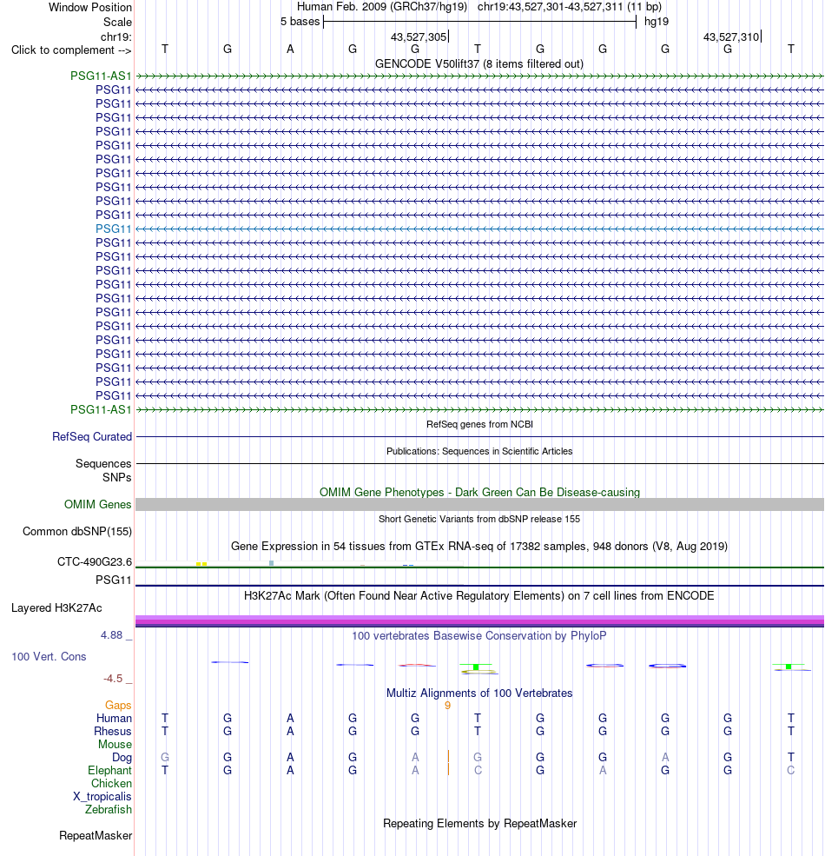This screenshot has width=825, height=856.
Task: Click the 43,527,305 coordinate marker
Action: (419, 37)
